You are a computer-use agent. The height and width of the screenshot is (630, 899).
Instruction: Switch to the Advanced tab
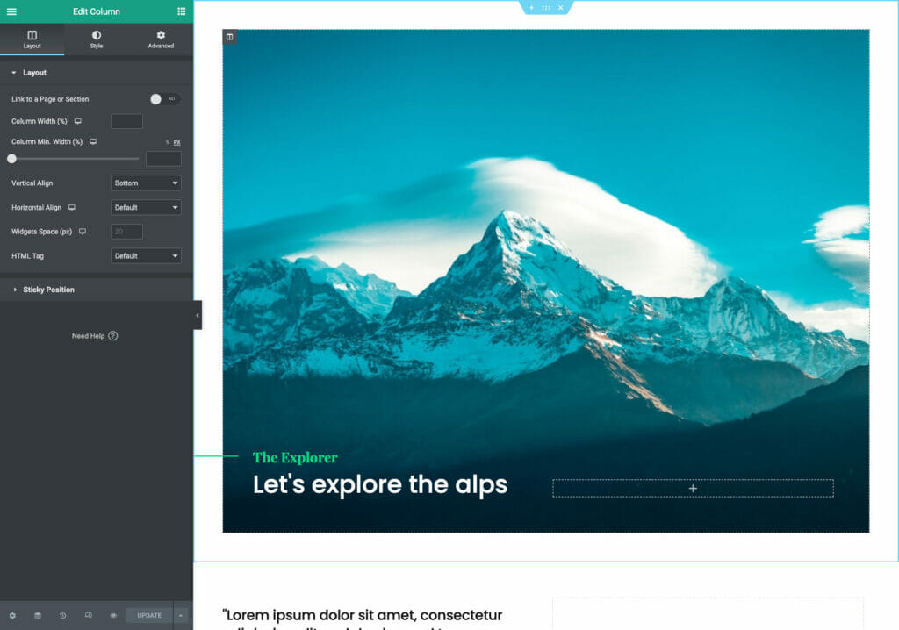click(161, 39)
